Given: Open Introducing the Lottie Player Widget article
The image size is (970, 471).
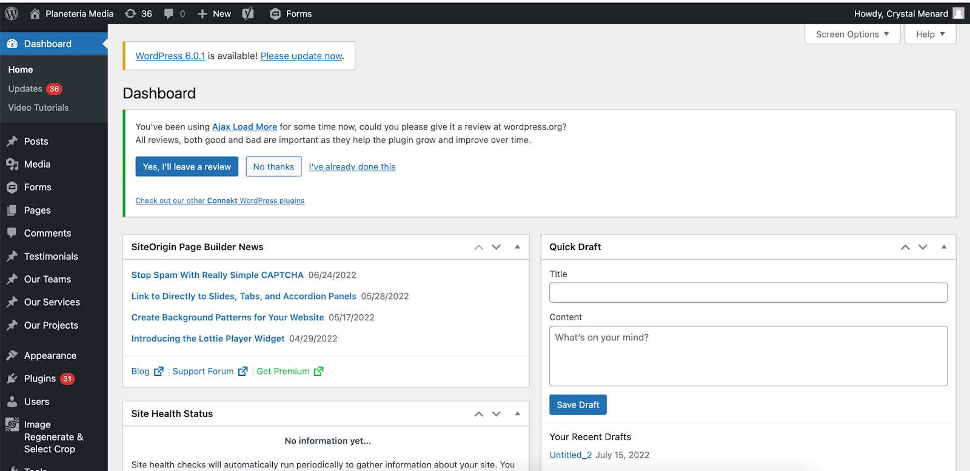Looking at the screenshot, I should [x=208, y=338].
